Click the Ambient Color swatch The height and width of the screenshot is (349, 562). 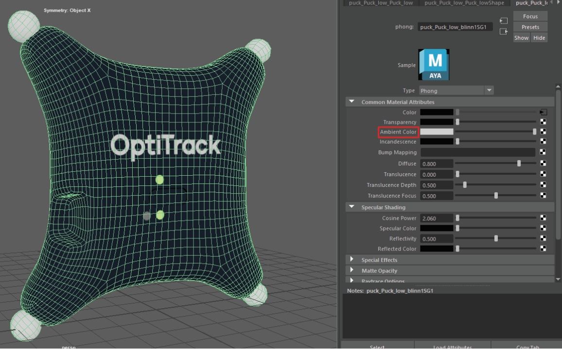(436, 132)
